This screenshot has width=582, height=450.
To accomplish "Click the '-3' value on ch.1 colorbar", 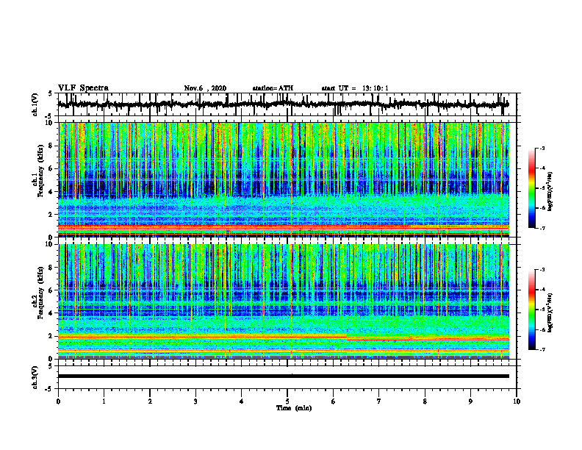I will click(x=542, y=148).
